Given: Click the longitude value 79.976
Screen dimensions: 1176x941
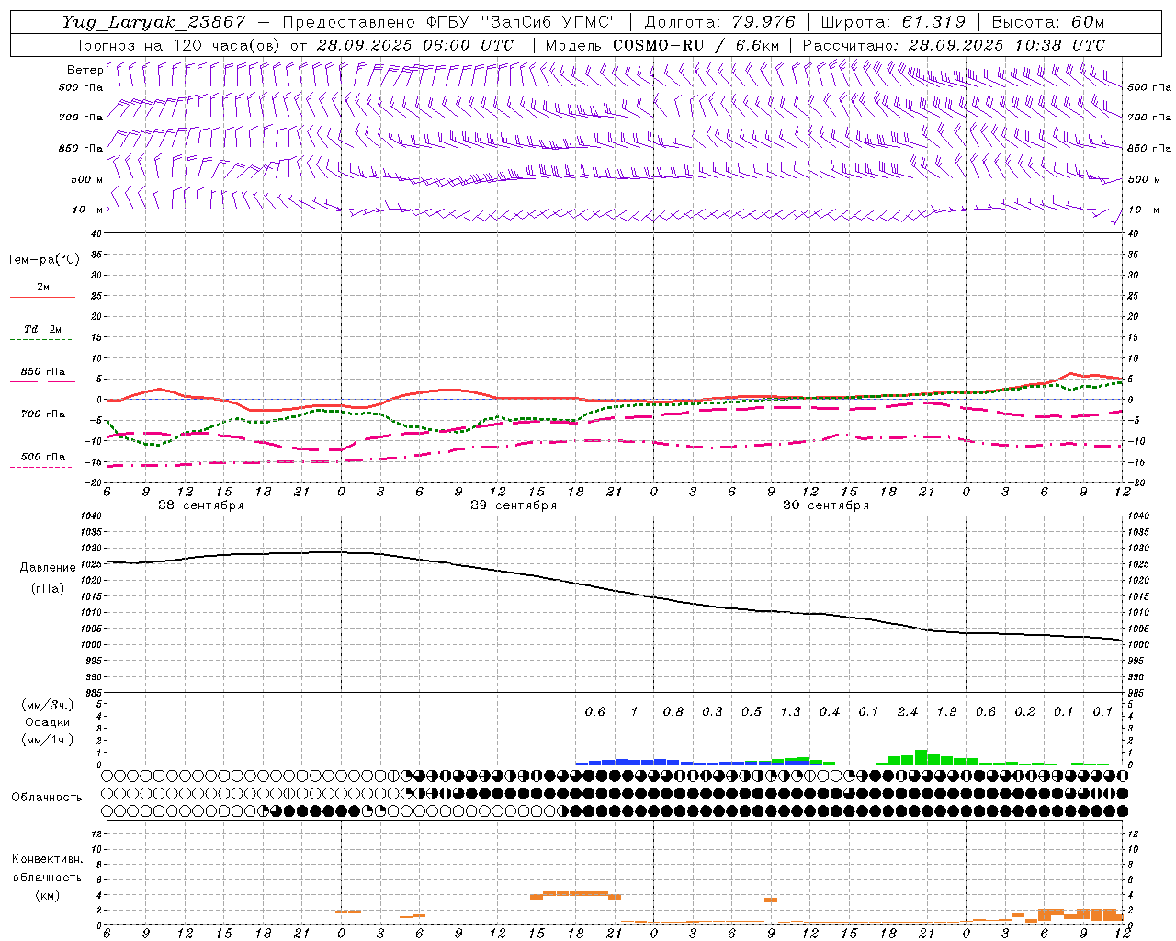Looking at the screenshot, I should pyautogui.click(x=765, y=23).
